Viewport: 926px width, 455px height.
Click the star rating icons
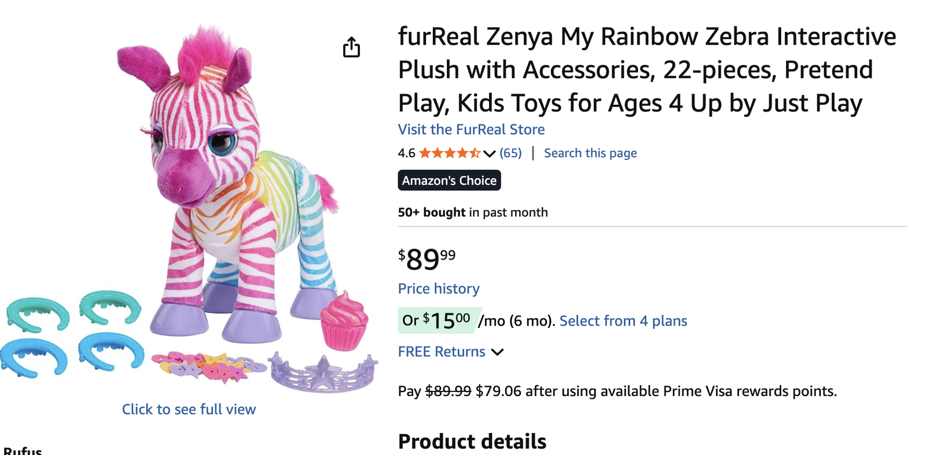[449, 153]
